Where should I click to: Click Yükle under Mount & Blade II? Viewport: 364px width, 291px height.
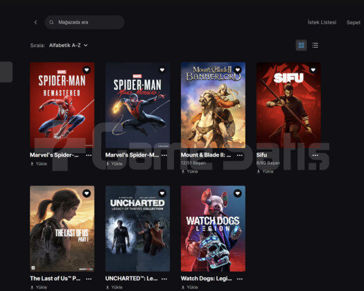(190, 172)
